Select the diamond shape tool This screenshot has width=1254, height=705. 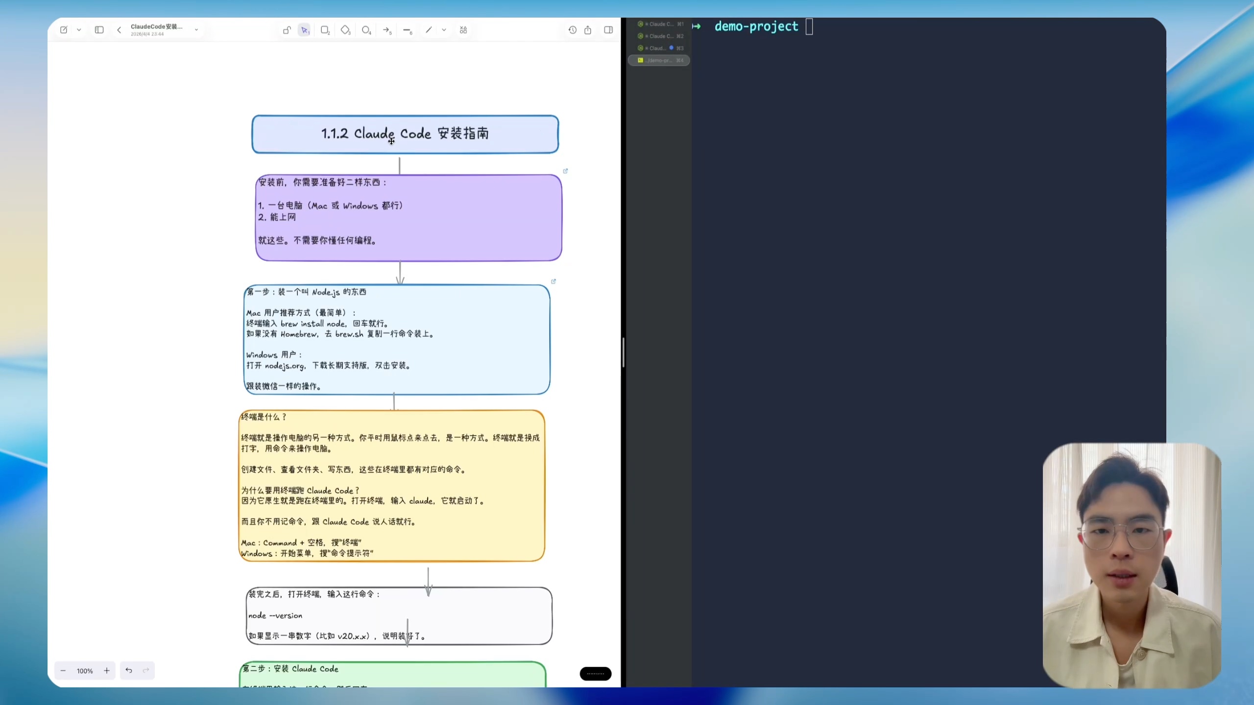345,30
